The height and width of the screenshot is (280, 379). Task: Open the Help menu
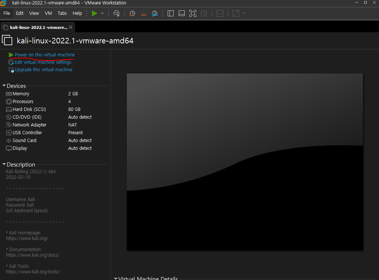click(x=78, y=13)
